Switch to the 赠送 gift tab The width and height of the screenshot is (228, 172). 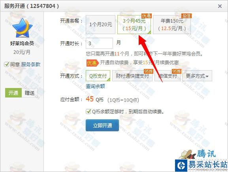click(x=30, y=93)
